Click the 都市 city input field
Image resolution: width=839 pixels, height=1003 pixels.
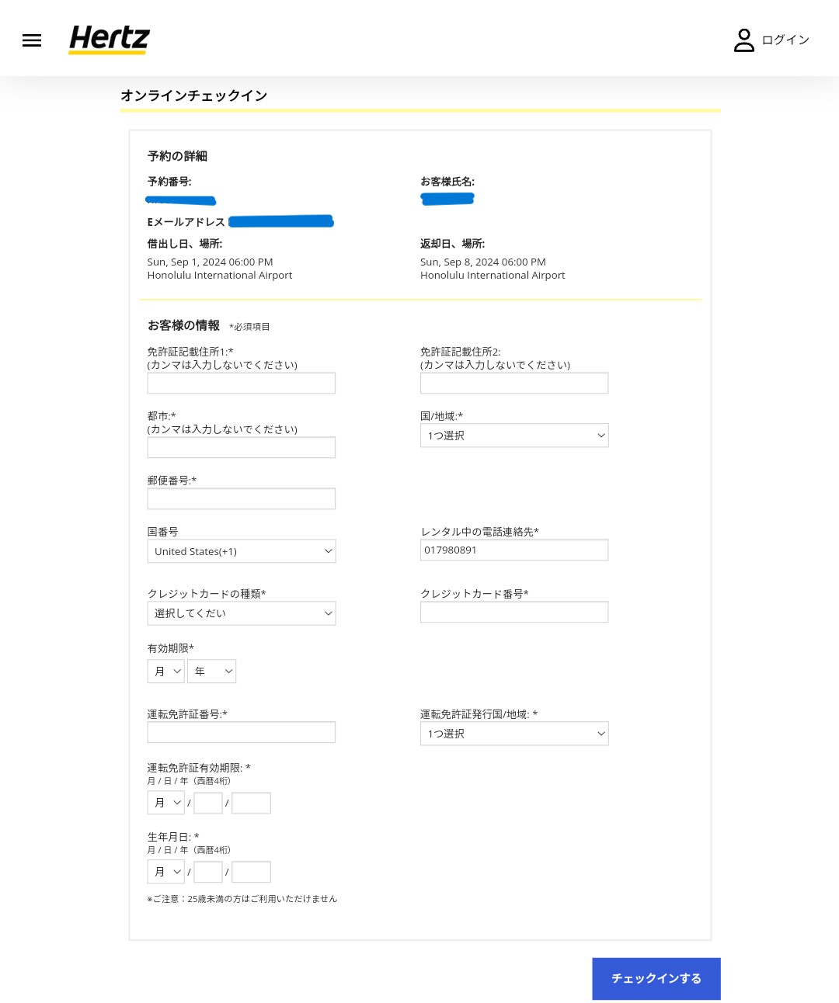pos(242,447)
